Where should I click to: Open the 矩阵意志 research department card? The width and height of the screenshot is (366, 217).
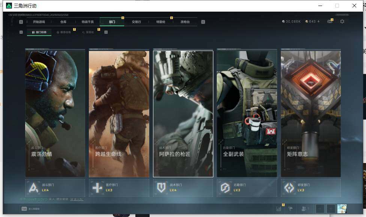311,114
